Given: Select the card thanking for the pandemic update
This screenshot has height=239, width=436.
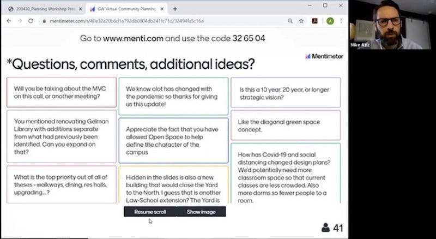Looking at the screenshot, I should pyautogui.click(x=173, y=96).
